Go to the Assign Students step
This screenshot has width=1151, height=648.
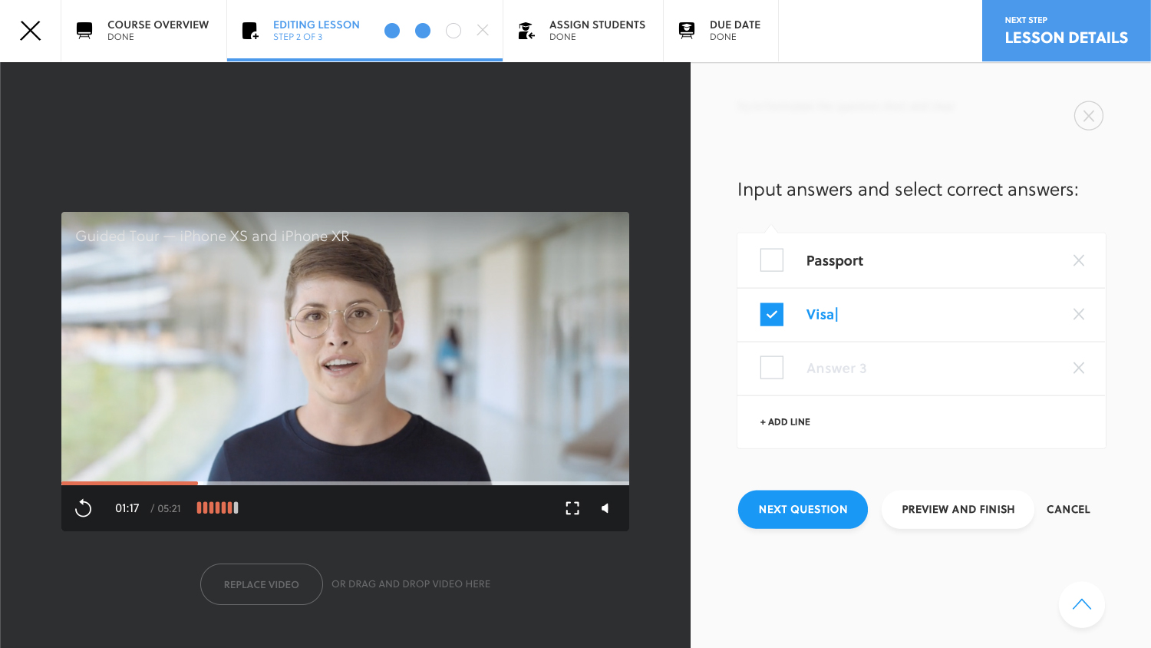583,31
